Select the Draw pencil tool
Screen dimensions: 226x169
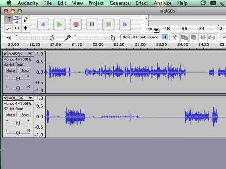tap(26, 20)
